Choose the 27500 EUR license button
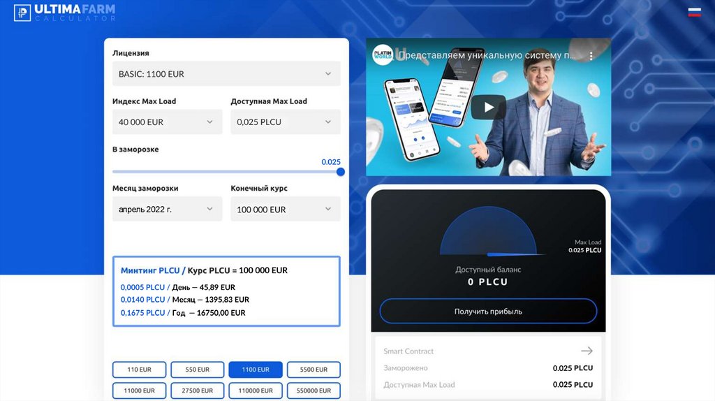The image size is (715, 401). [198, 391]
